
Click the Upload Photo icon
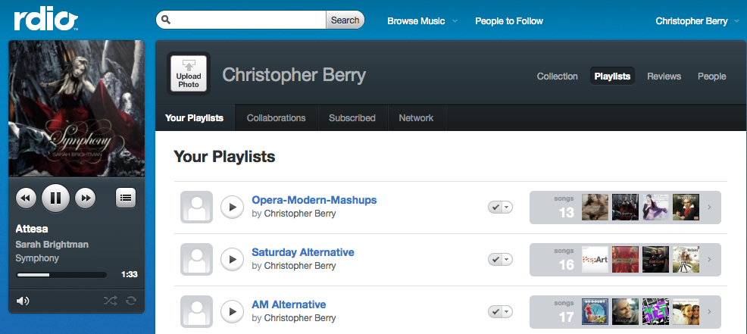coord(189,73)
